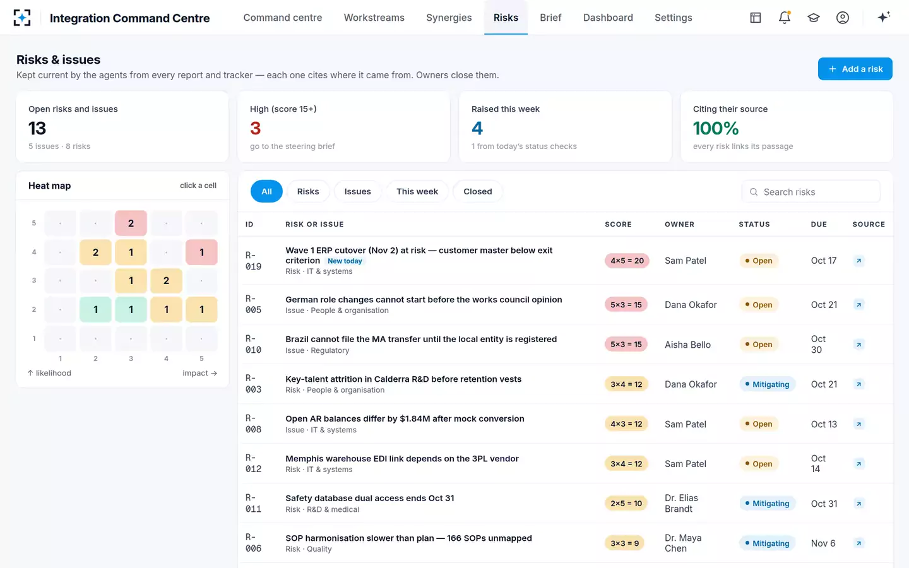Viewport: 909px width, 568px height.
Task: Click the Add a risk button
Action: (x=855, y=69)
